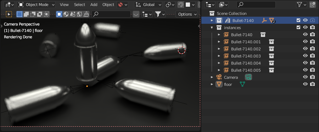Screen dimensions: 319x132
Task: Click the green camera data icon
Action: pyautogui.click(x=248, y=77)
